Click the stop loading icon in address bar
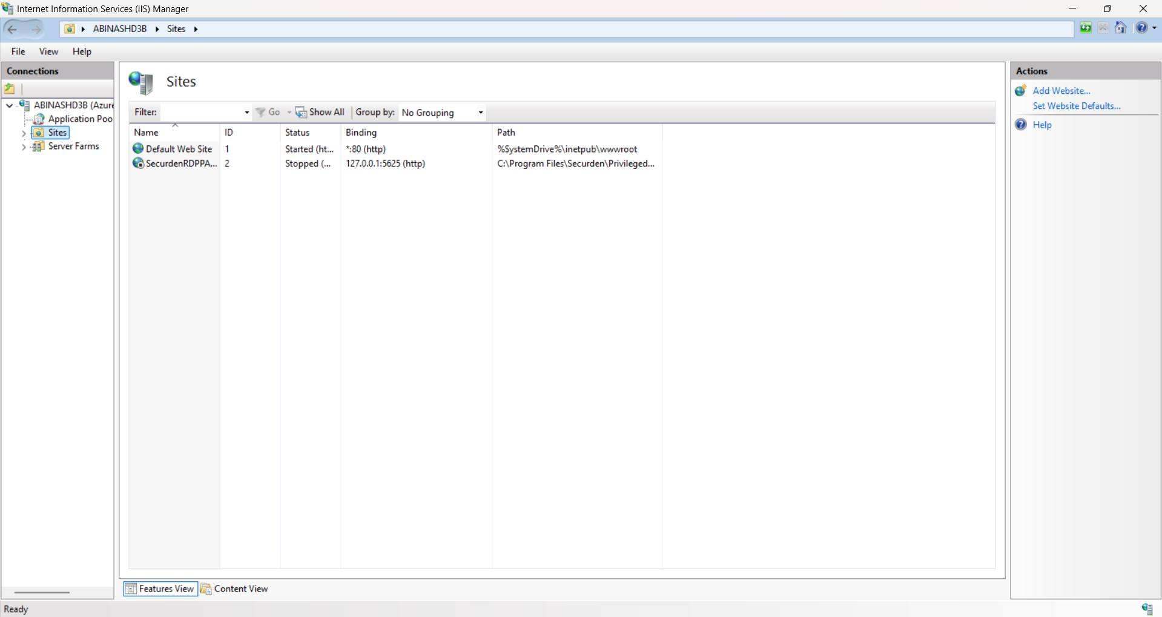The height and width of the screenshot is (617, 1162). pyautogui.click(x=1103, y=28)
